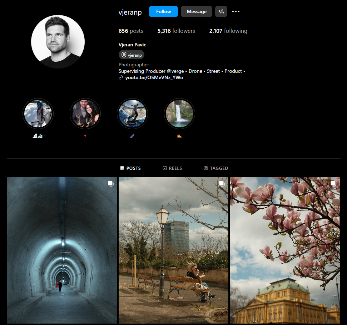Click the hiking boot emoji highlight label
The height and width of the screenshot is (325, 347).
tap(179, 136)
